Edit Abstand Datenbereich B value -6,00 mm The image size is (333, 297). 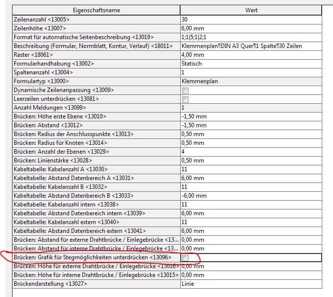coord(251,196)
